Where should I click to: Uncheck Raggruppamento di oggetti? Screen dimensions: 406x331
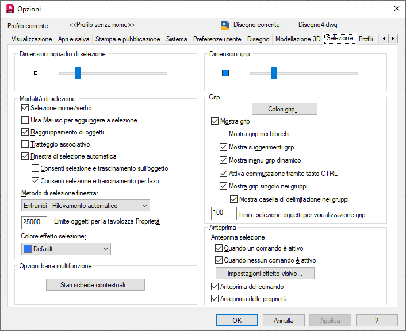coord(25,132)
